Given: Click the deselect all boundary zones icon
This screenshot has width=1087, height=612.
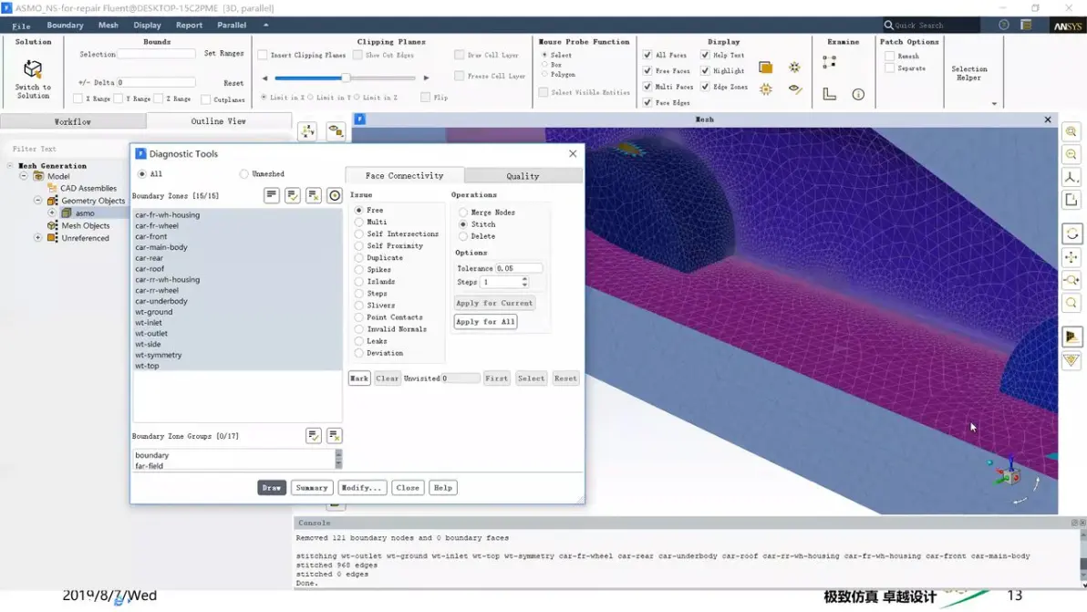Looking at the screenshot, I should (x=314, y=195).
